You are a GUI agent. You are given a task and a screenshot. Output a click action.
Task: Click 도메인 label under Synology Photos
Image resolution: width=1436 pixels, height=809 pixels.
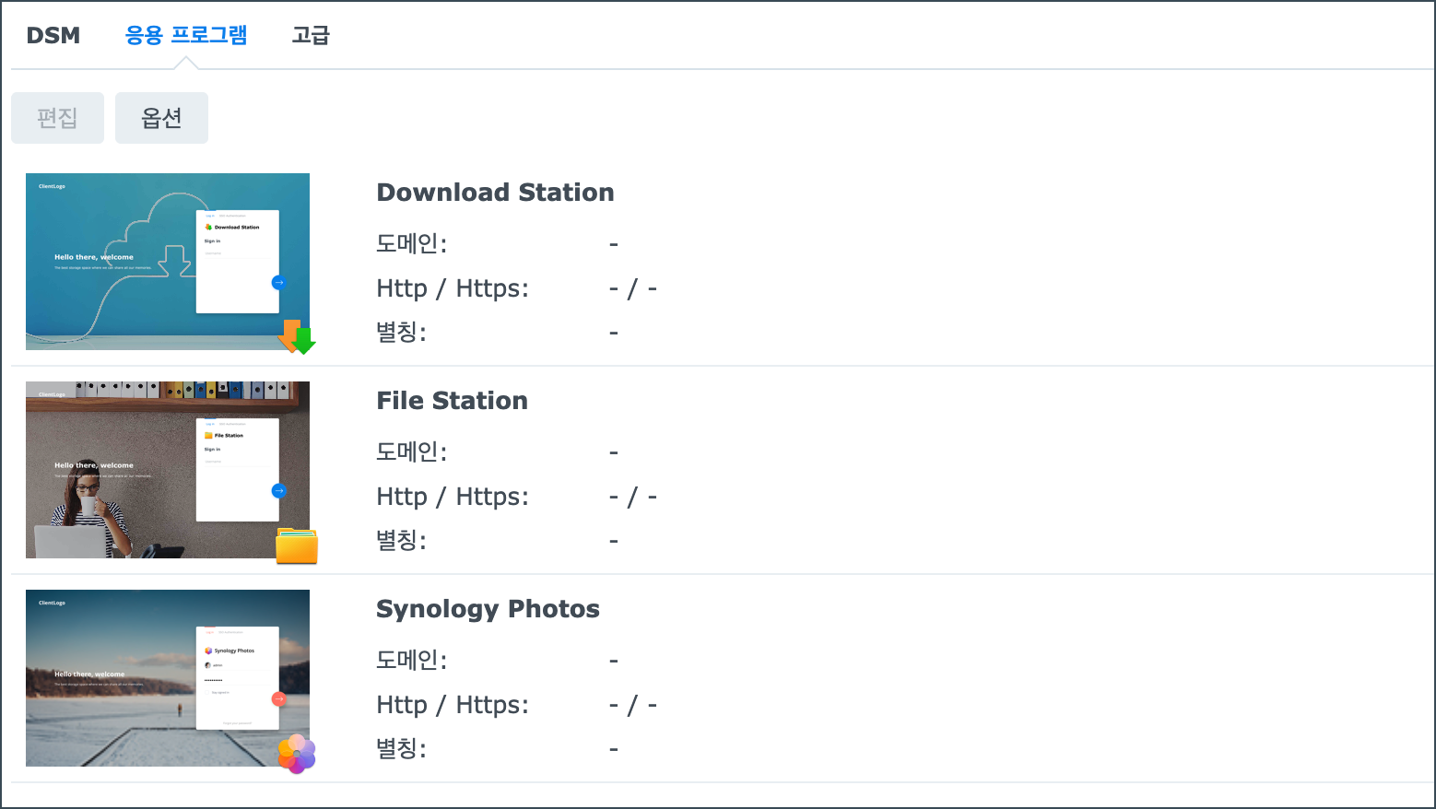(411, 661)
